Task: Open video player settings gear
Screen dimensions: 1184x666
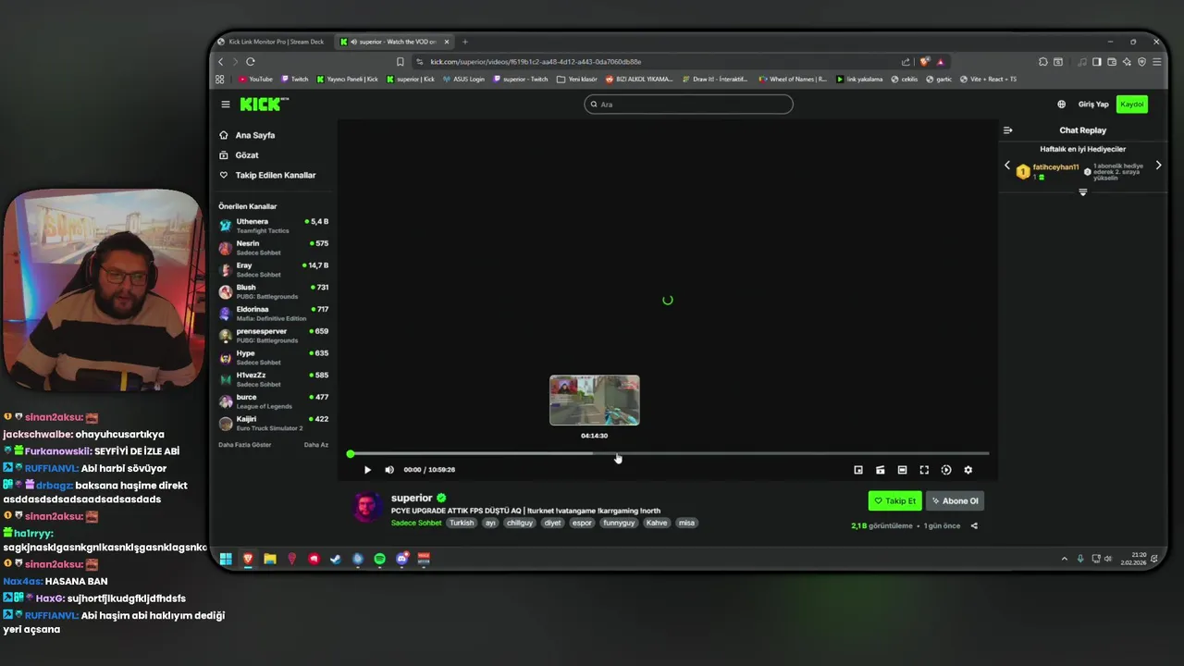Action: click(x=968, y=470)
